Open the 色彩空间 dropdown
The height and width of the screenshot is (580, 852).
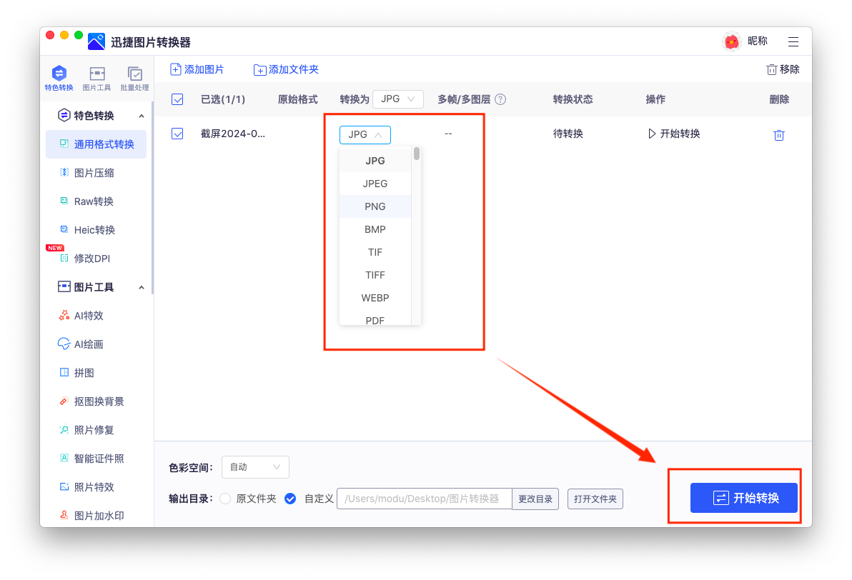(x=255, y=466)
